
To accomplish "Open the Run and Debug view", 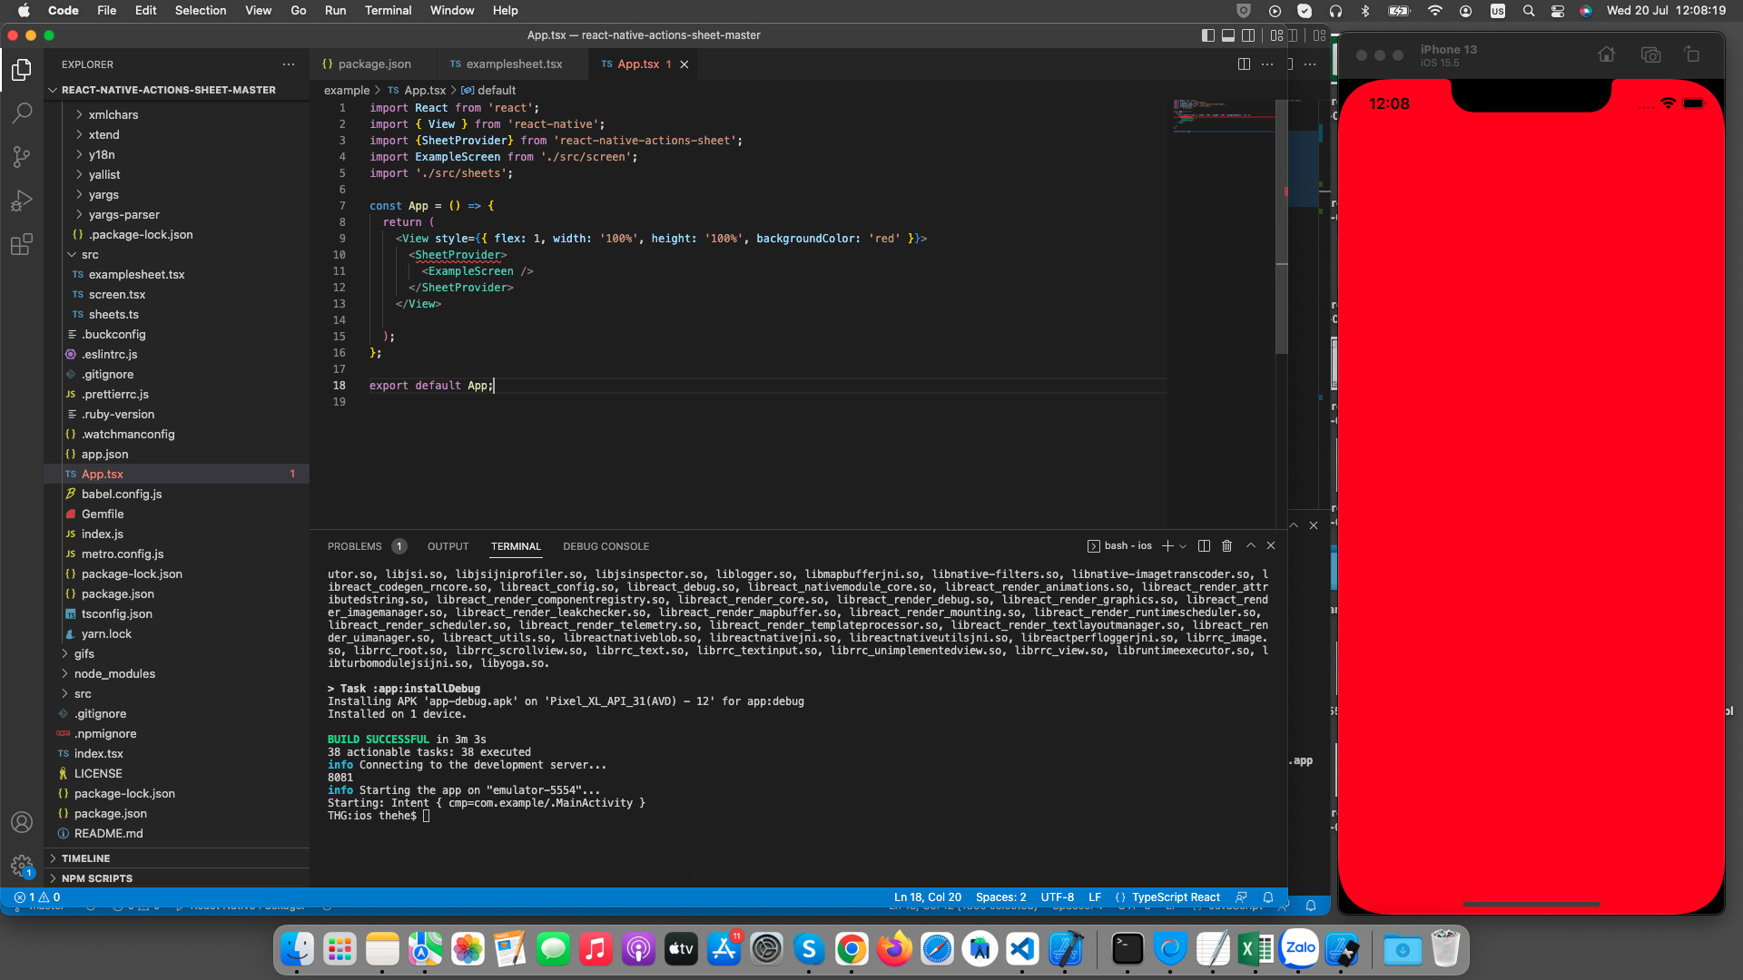I will point(22,200).
